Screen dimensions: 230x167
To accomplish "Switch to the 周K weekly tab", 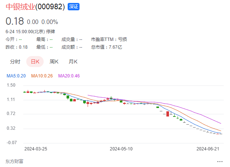I will tap(54, 62).
